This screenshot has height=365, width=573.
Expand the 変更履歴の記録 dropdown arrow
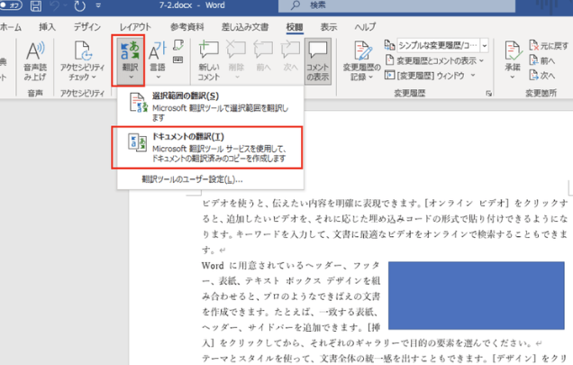click(x=371, y=78)
